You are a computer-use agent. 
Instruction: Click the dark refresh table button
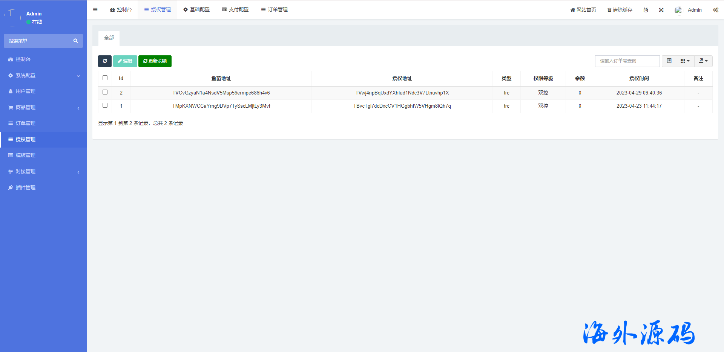[x=105, y=61]
